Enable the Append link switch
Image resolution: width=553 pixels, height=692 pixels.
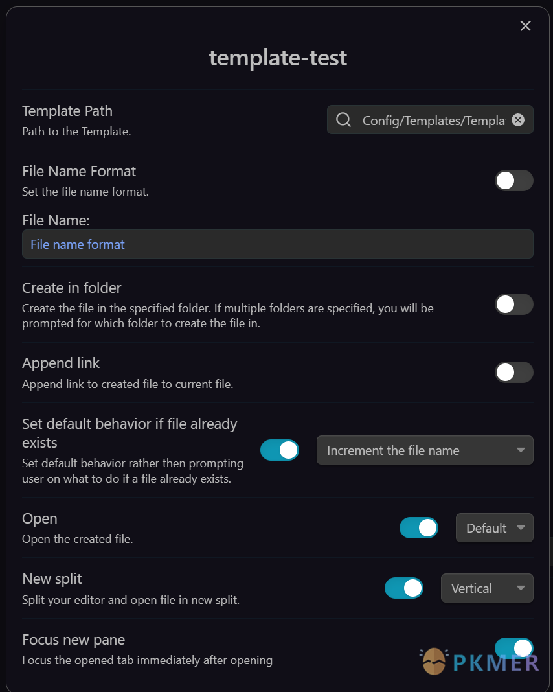click(x=514, y=373)
